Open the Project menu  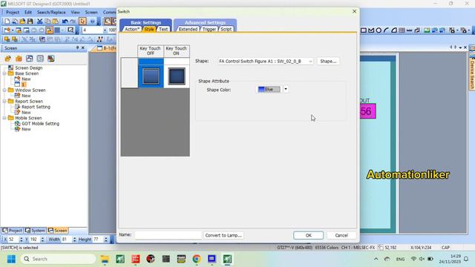pos(13,13)
